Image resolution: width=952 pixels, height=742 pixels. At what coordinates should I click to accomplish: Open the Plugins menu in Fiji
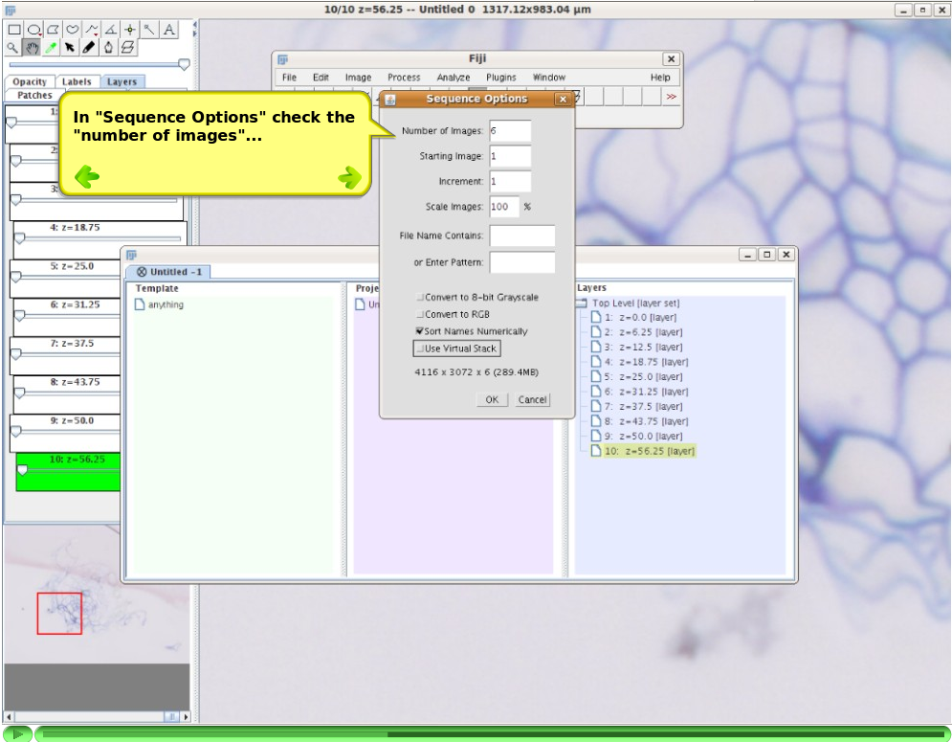pyautogui.click(x=501, y=78)
